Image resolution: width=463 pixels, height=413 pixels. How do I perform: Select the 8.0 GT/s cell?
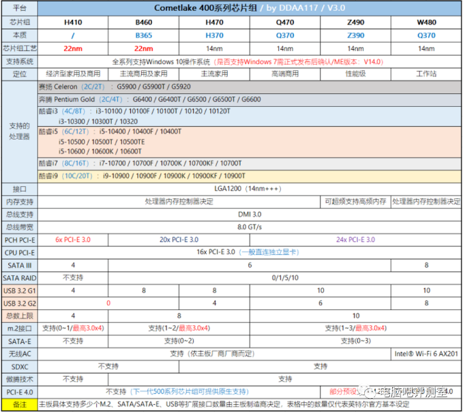point(250,228)
